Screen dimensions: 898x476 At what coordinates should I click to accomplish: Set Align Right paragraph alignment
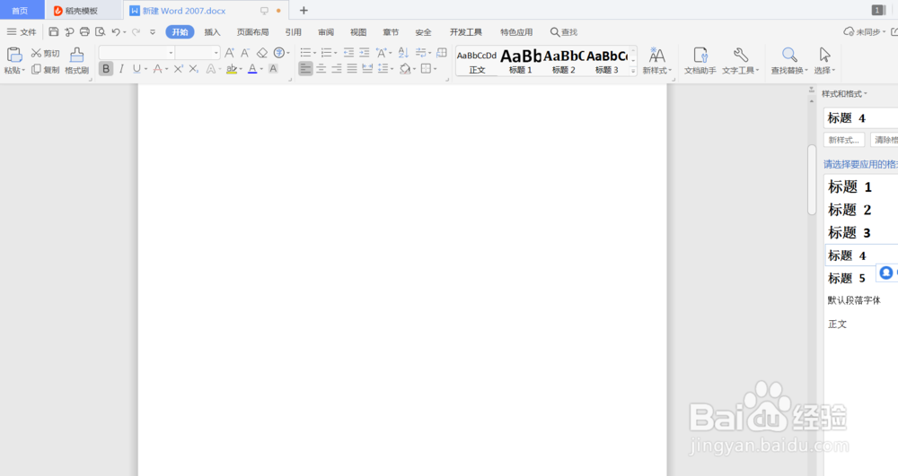click(337, 68)
